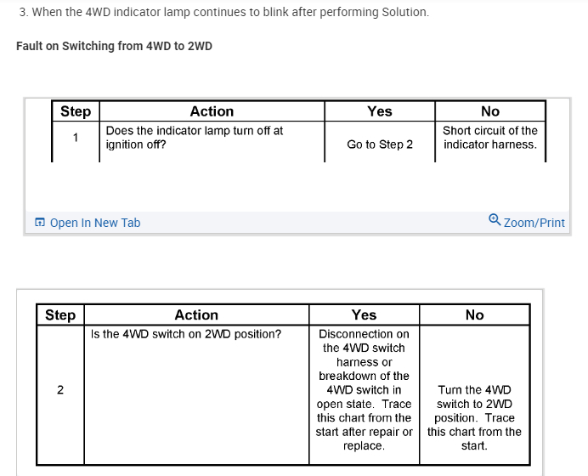Click the Zoom/Print magnifier icon
This screenshot has height=476, width=588.
(495, 221)
